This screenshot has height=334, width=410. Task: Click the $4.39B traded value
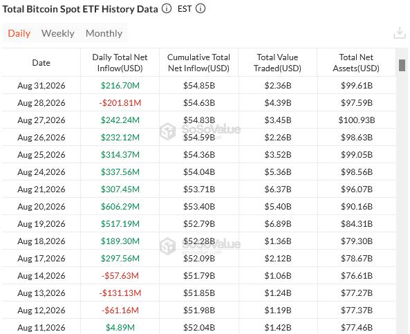coord(278,103)
